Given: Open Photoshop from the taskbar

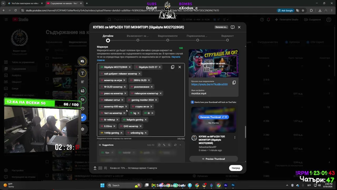Looking at the screenshot, I should coord(233,185).
